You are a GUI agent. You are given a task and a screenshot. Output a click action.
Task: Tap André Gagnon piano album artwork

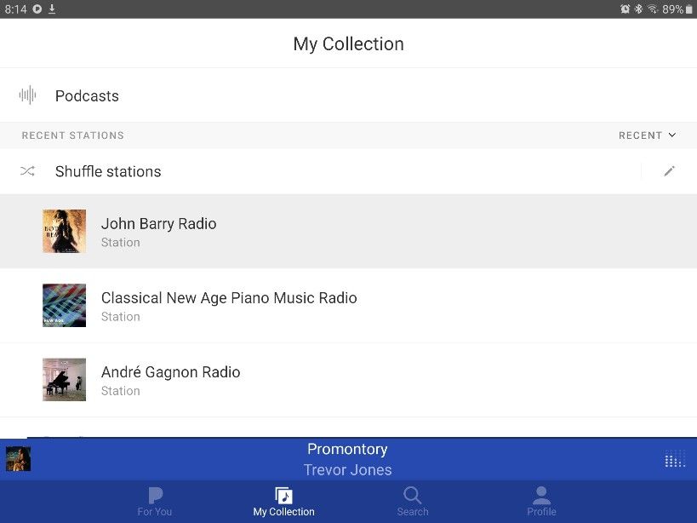65,380
